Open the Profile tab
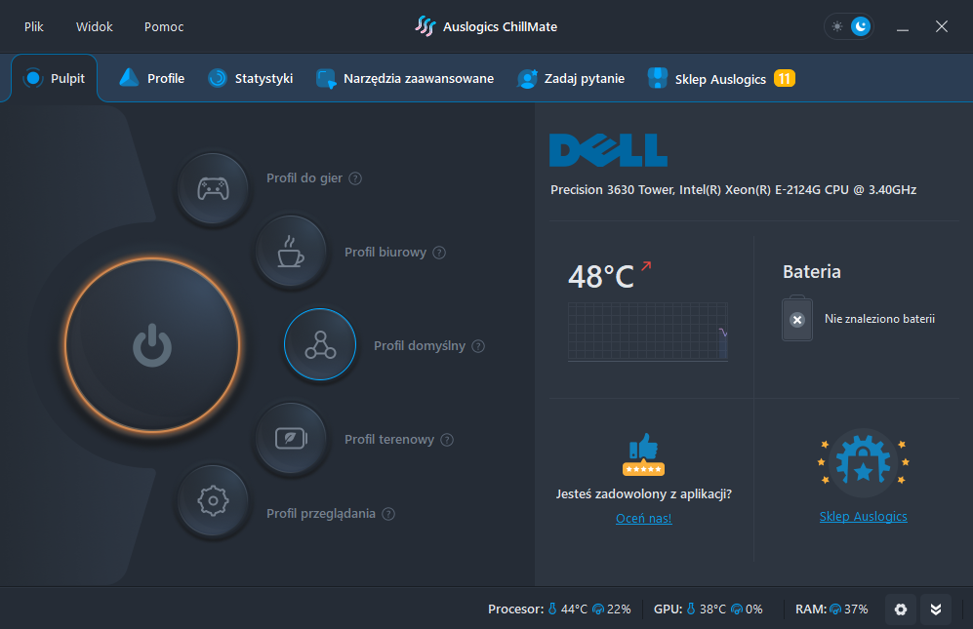 (152, 78)
